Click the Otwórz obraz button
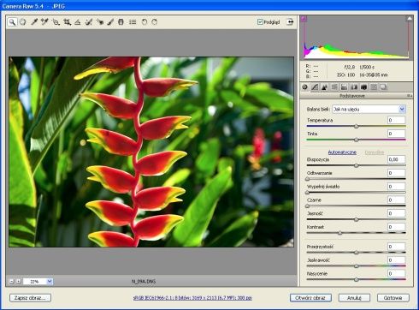The height and width of the screenshot is (310, 419). (x=310, y=298)
